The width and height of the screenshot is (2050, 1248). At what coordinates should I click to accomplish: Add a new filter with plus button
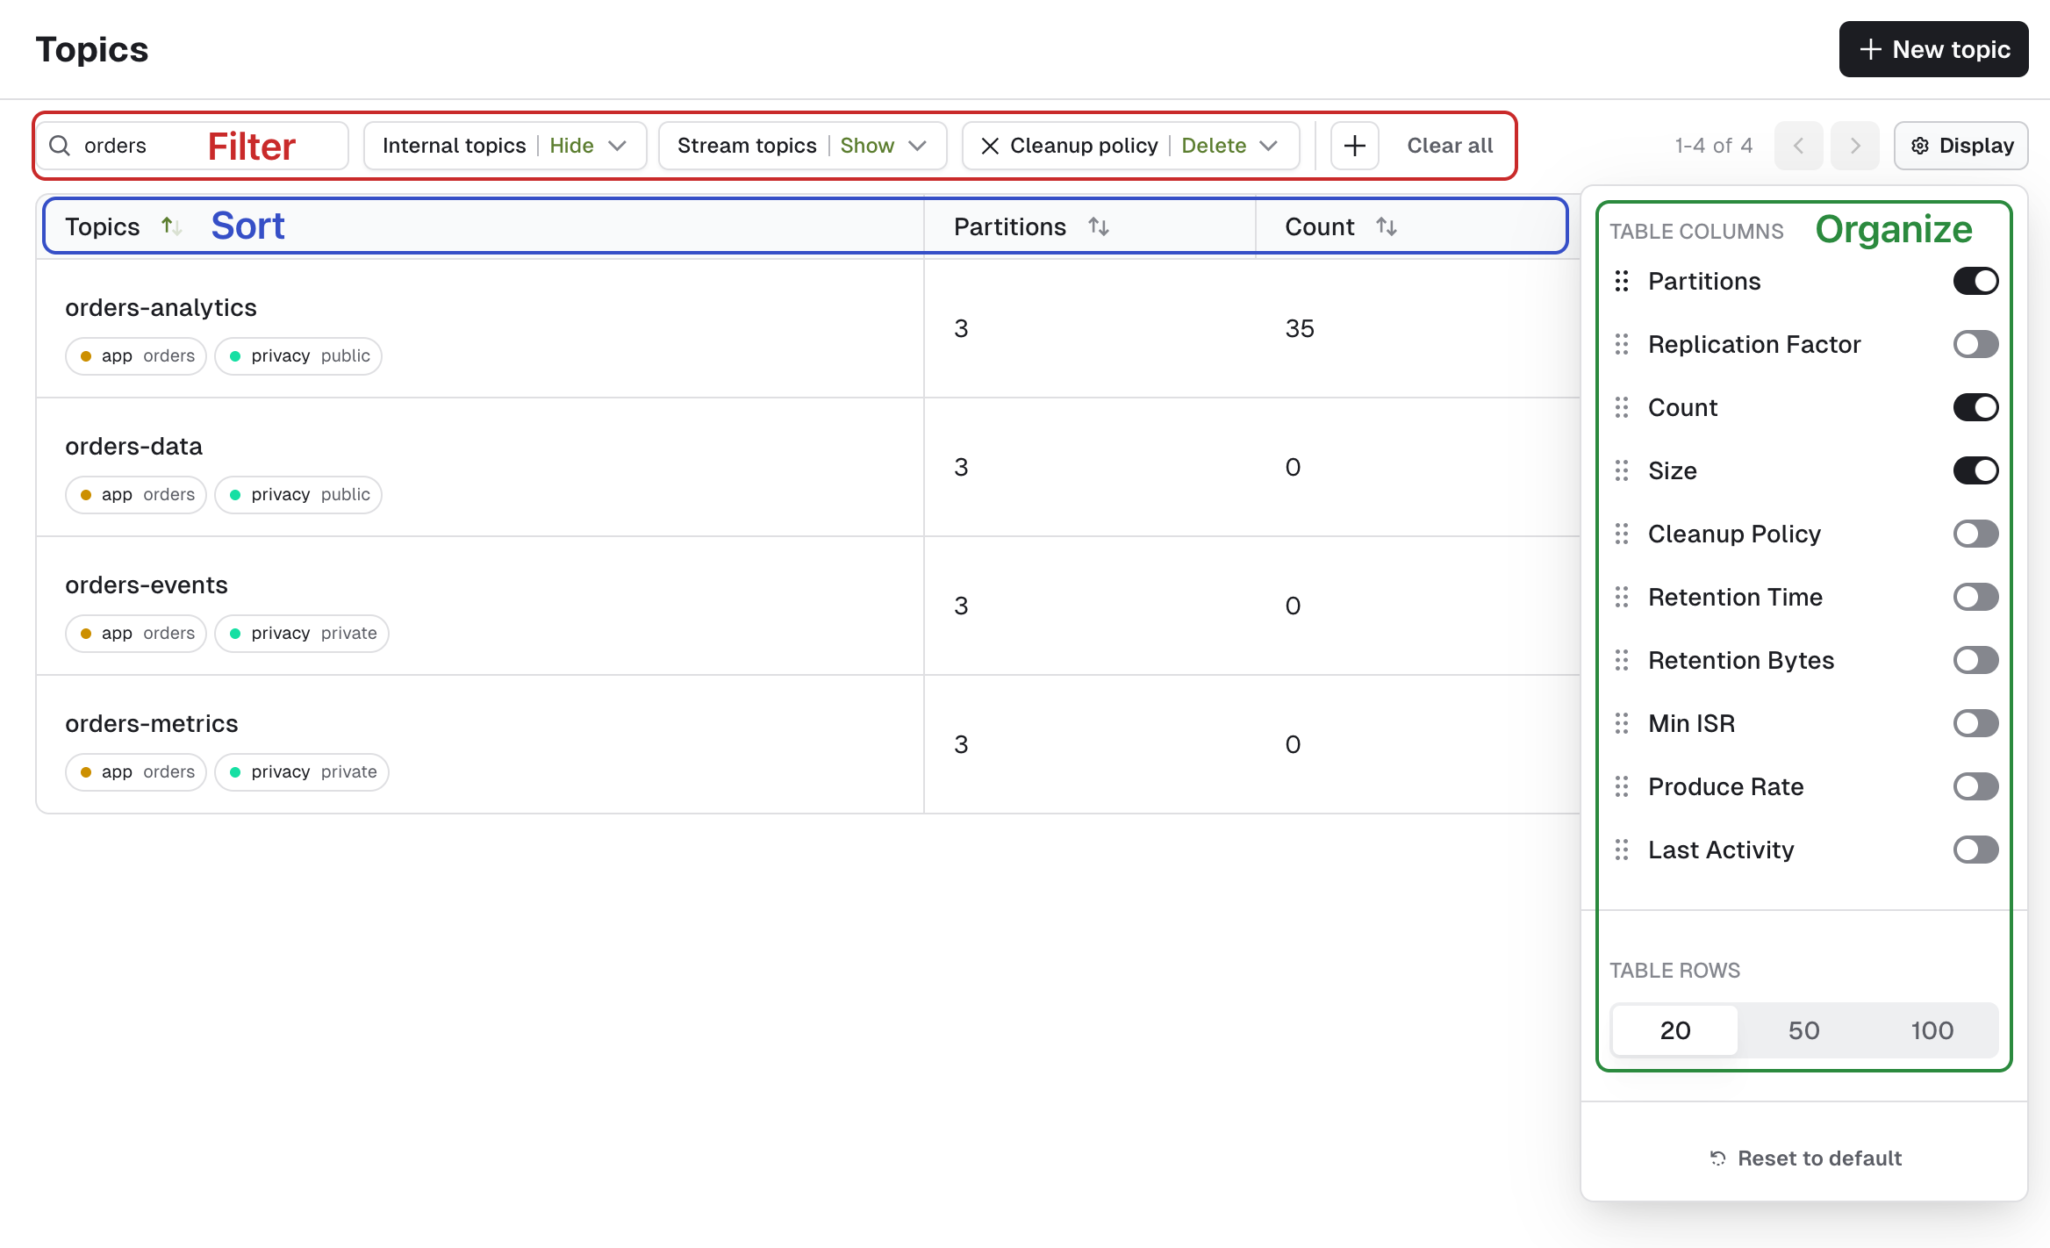tap(1355, 146)
